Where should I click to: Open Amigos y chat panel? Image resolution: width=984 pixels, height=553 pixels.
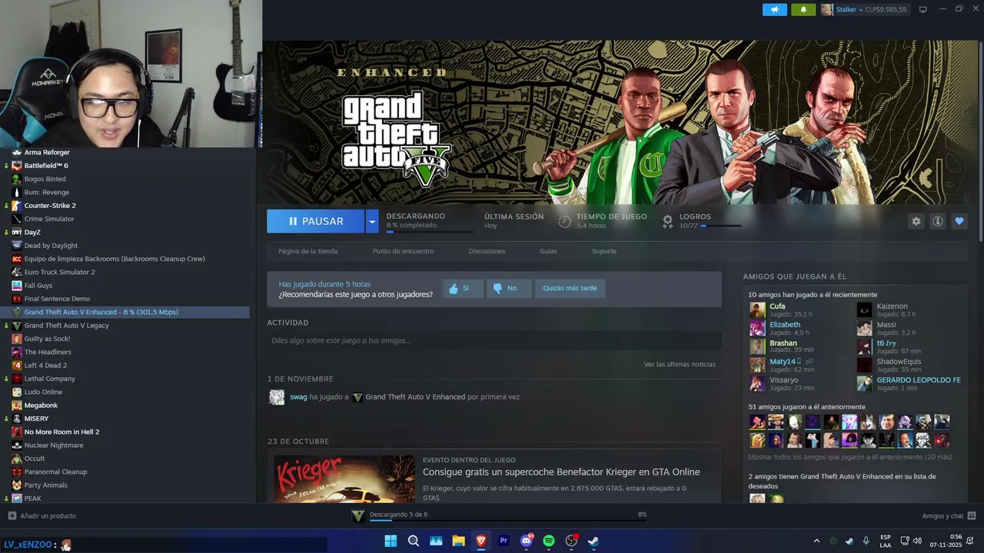pyautogui.click(x=949, y=516)
